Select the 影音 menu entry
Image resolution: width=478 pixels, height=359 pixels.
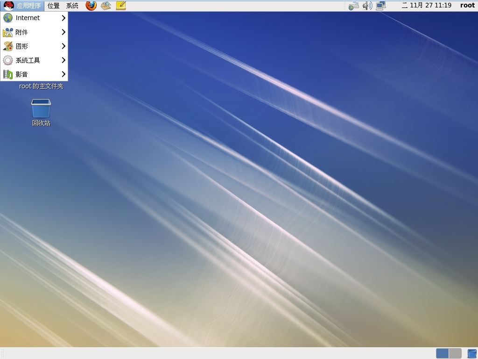pyautogui.click(x=34, y=74)
